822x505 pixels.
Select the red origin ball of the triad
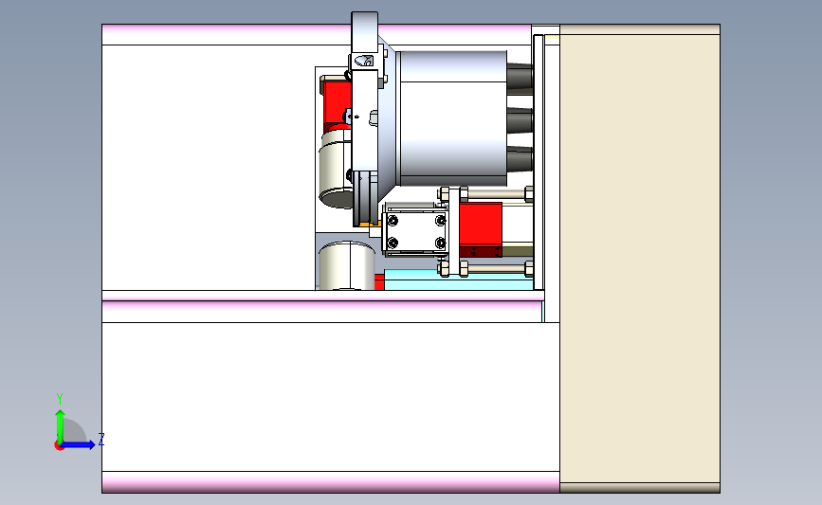click(x=59, y=446)
